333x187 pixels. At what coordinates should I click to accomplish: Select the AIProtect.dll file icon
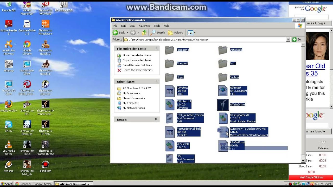(170, 104)
